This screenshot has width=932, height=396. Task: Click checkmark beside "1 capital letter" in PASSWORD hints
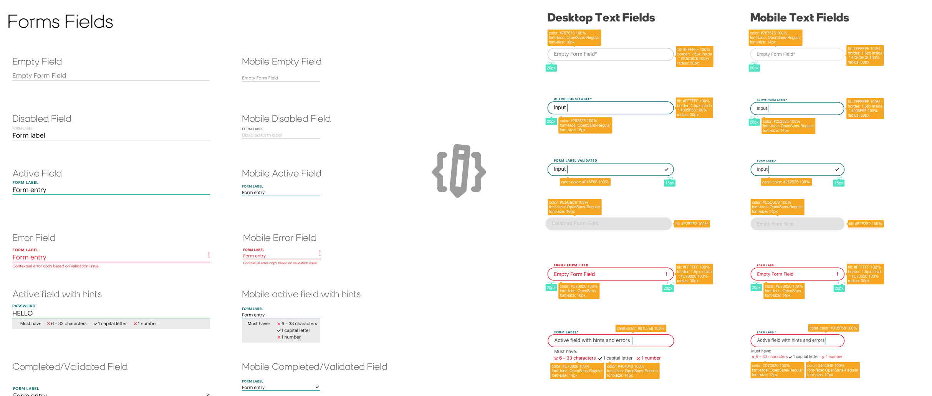pyautogui.click(x=95, y=324)
